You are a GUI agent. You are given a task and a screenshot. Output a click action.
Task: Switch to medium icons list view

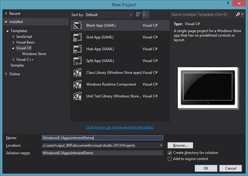click(146, 15)
